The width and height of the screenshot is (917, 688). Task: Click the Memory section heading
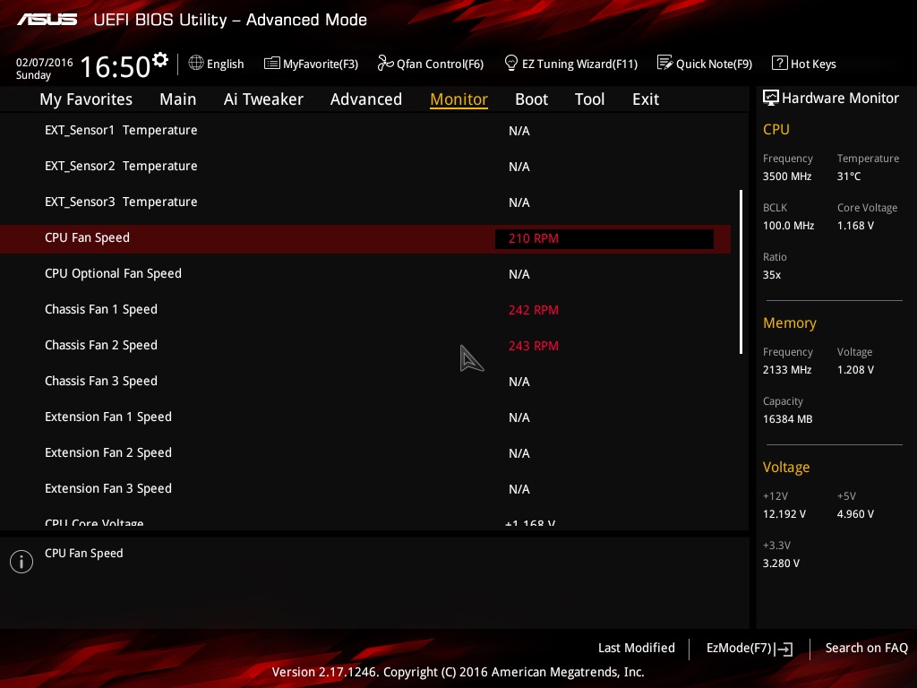pos(790,322)
